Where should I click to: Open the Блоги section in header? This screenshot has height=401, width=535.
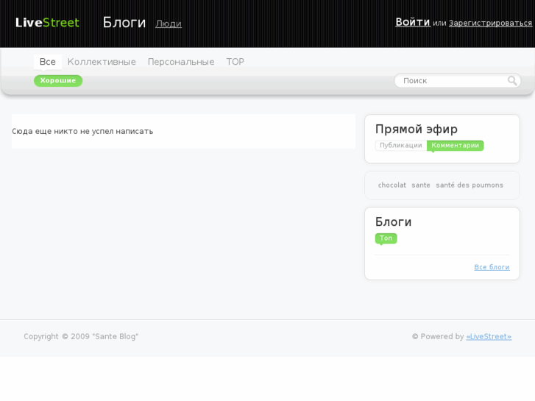(124, 23)
